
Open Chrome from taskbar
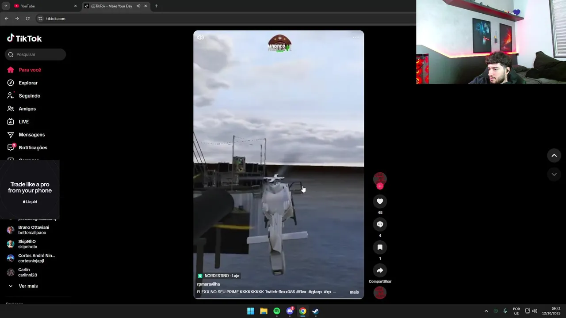click(302, 311)
